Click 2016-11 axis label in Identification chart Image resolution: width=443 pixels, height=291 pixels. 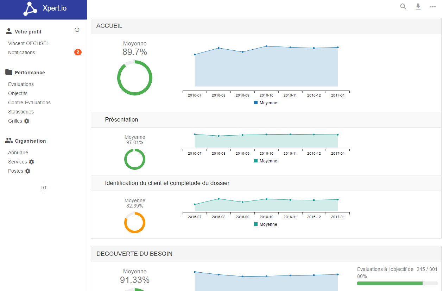(290, 217)
